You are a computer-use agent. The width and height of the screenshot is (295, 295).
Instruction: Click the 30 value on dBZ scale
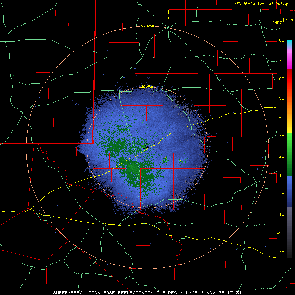[x=282, y=137]
